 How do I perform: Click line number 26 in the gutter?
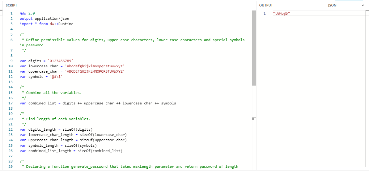click(11, 151)
